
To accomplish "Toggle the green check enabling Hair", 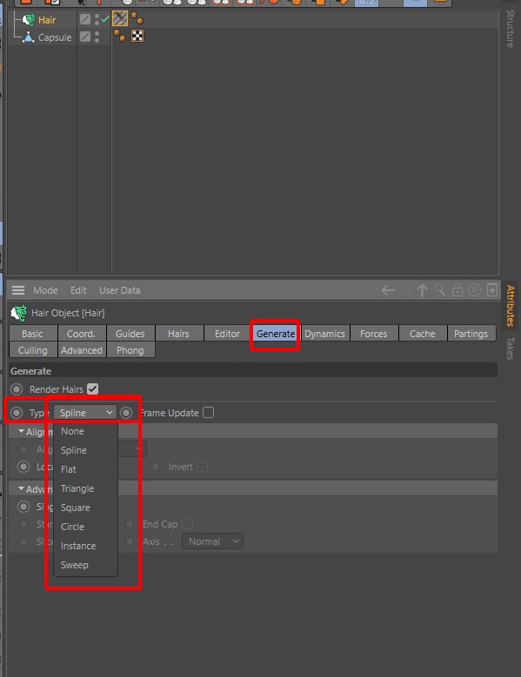I will [x=105, y=19].
